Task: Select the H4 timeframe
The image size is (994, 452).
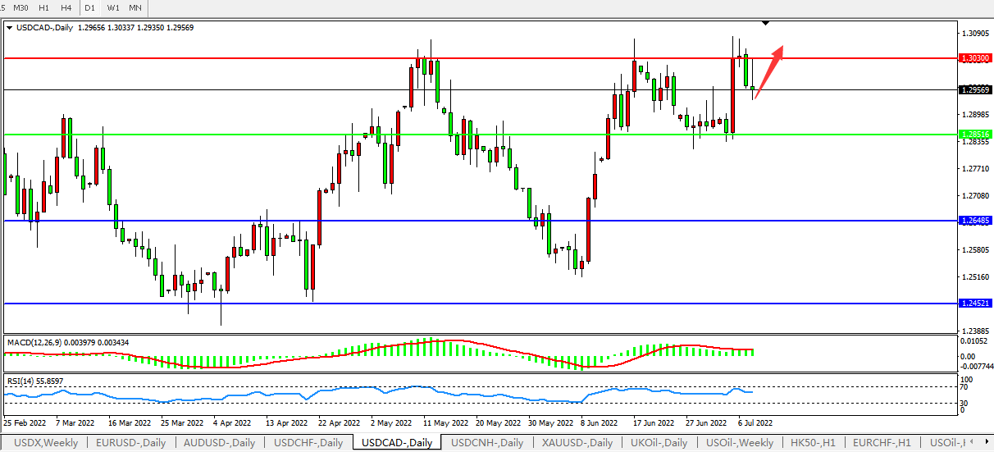Action: [66, 7]
